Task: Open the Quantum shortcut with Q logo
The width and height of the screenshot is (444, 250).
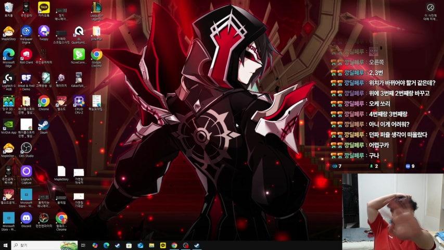Action: pyautogui.click(x=79, y=34)
